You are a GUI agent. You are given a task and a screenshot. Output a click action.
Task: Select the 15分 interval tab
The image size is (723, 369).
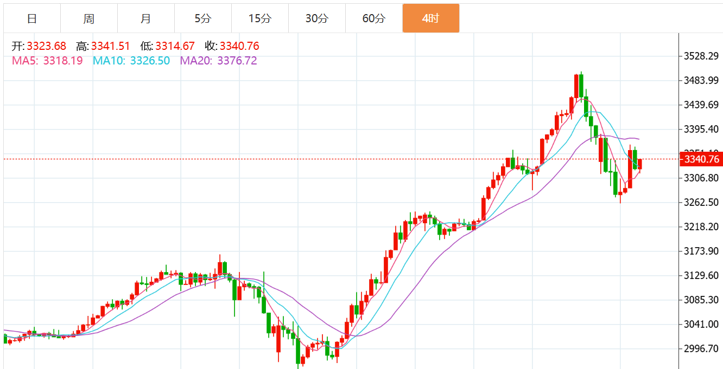(259, 18)
